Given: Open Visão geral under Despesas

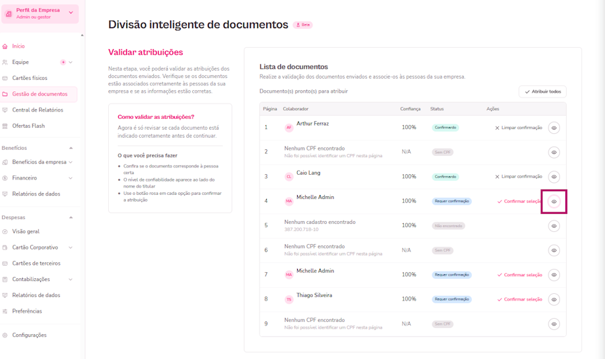Looking at the screenshot, I should click(26, 232).
